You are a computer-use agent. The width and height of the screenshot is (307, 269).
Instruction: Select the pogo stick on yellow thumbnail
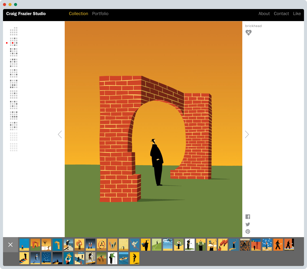pos(135,258)
